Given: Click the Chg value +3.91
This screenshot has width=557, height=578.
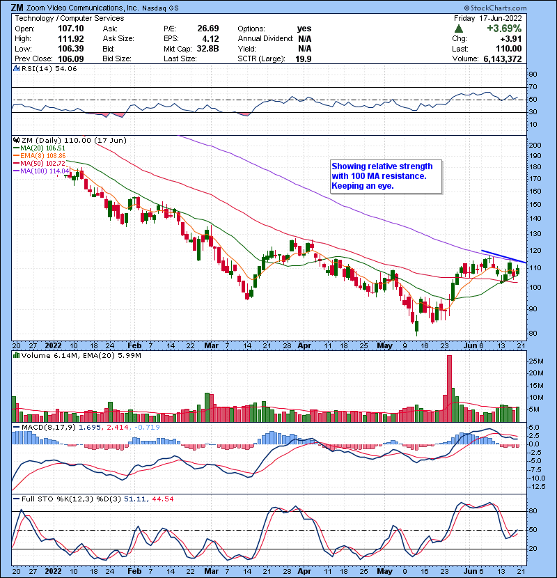Looking at the screenshot, I should point(511,39).
